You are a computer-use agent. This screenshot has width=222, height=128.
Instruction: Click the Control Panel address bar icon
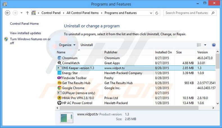pyautogui.click(x=34, y=13)
